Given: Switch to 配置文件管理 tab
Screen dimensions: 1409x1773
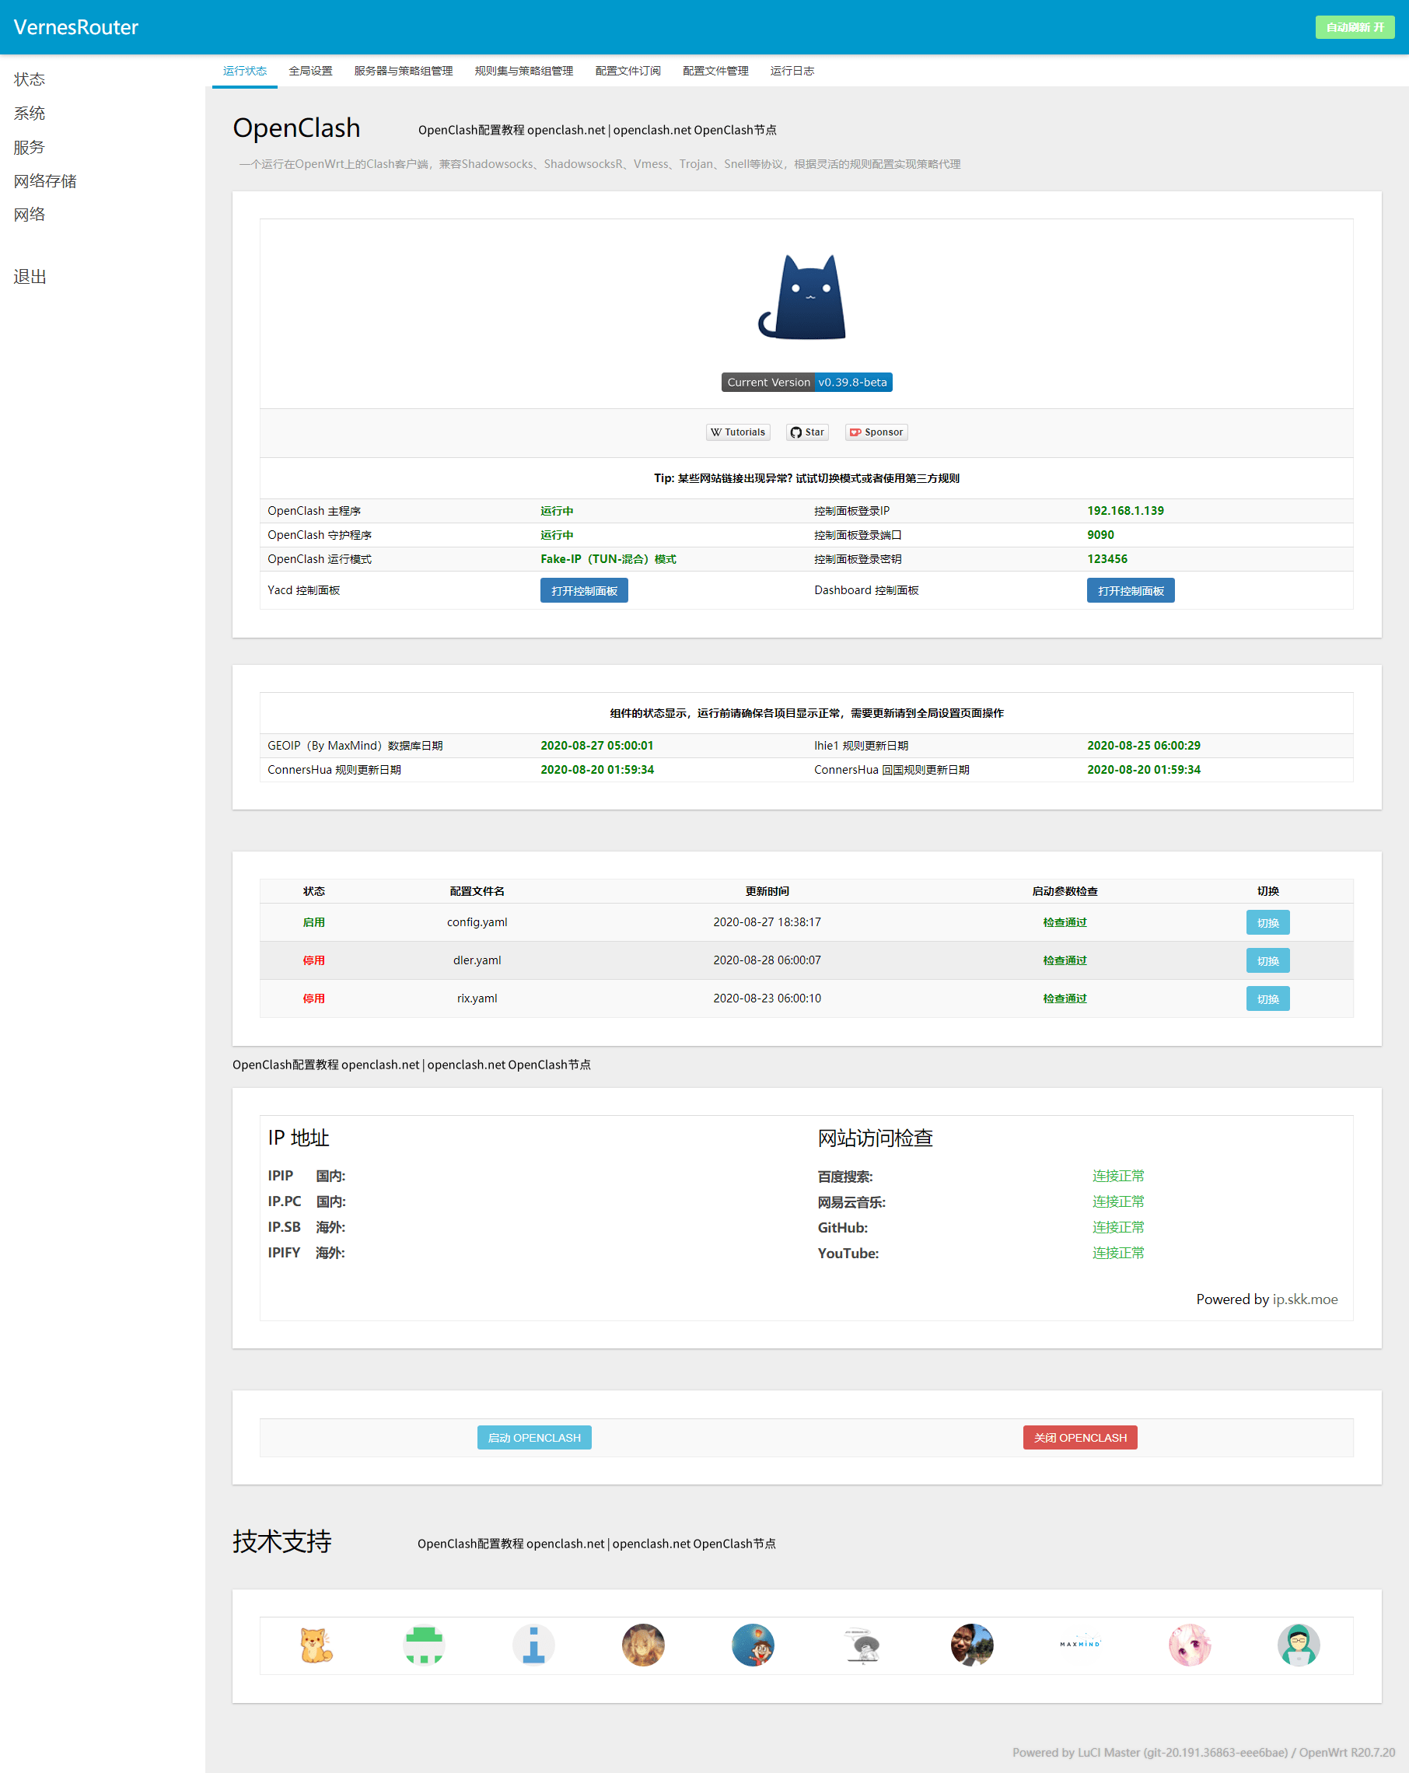Looking at the screenshot, I should pyautogui.click(x=715, y=71).
